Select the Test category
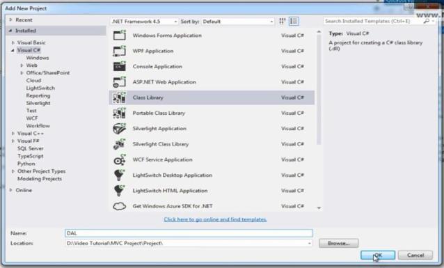This screenshot has width=444, height=268. click(x=31, y=111)
